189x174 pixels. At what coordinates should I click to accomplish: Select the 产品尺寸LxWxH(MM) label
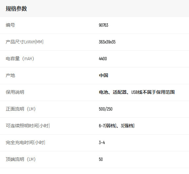click(24, 42)
